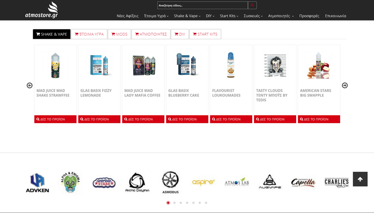Screen dimensions: 374x213
Task: Expand the Shake & Vape nav dropdown
Action: point(187,16)
